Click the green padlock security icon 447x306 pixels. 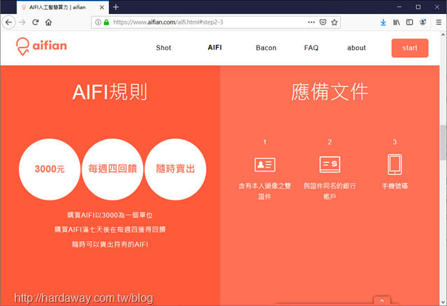click(106, 22)
